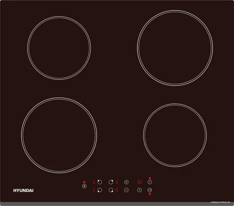The height and width of the screenshot is (206, 234).
Task: Click the red indicator above boost button
Action: click(x=84, y=182)
